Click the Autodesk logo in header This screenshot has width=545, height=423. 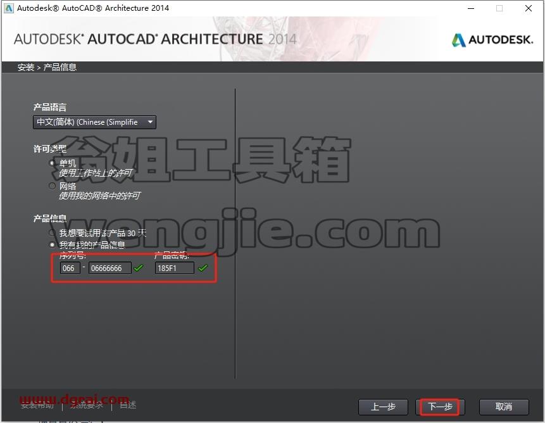pos(492,40)
